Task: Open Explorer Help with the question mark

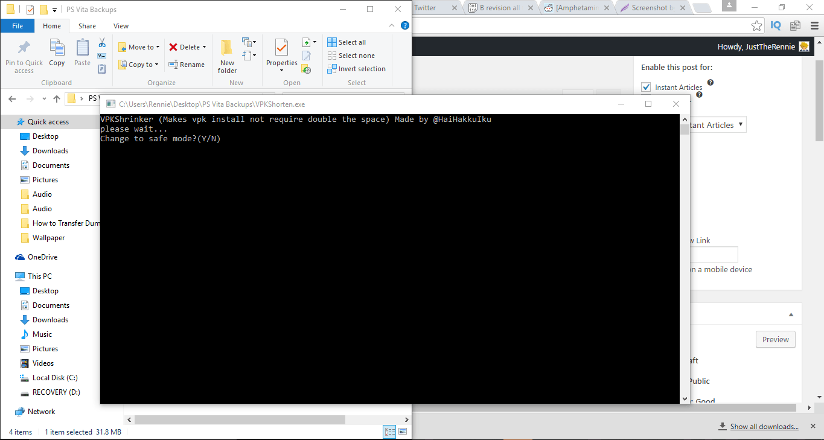Action: [x=405, y=25]
